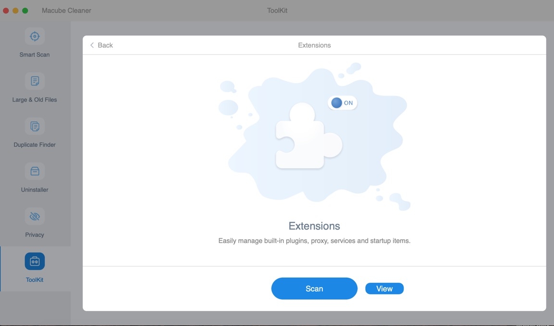Minimize the window with yellow button

click(15, 11)
